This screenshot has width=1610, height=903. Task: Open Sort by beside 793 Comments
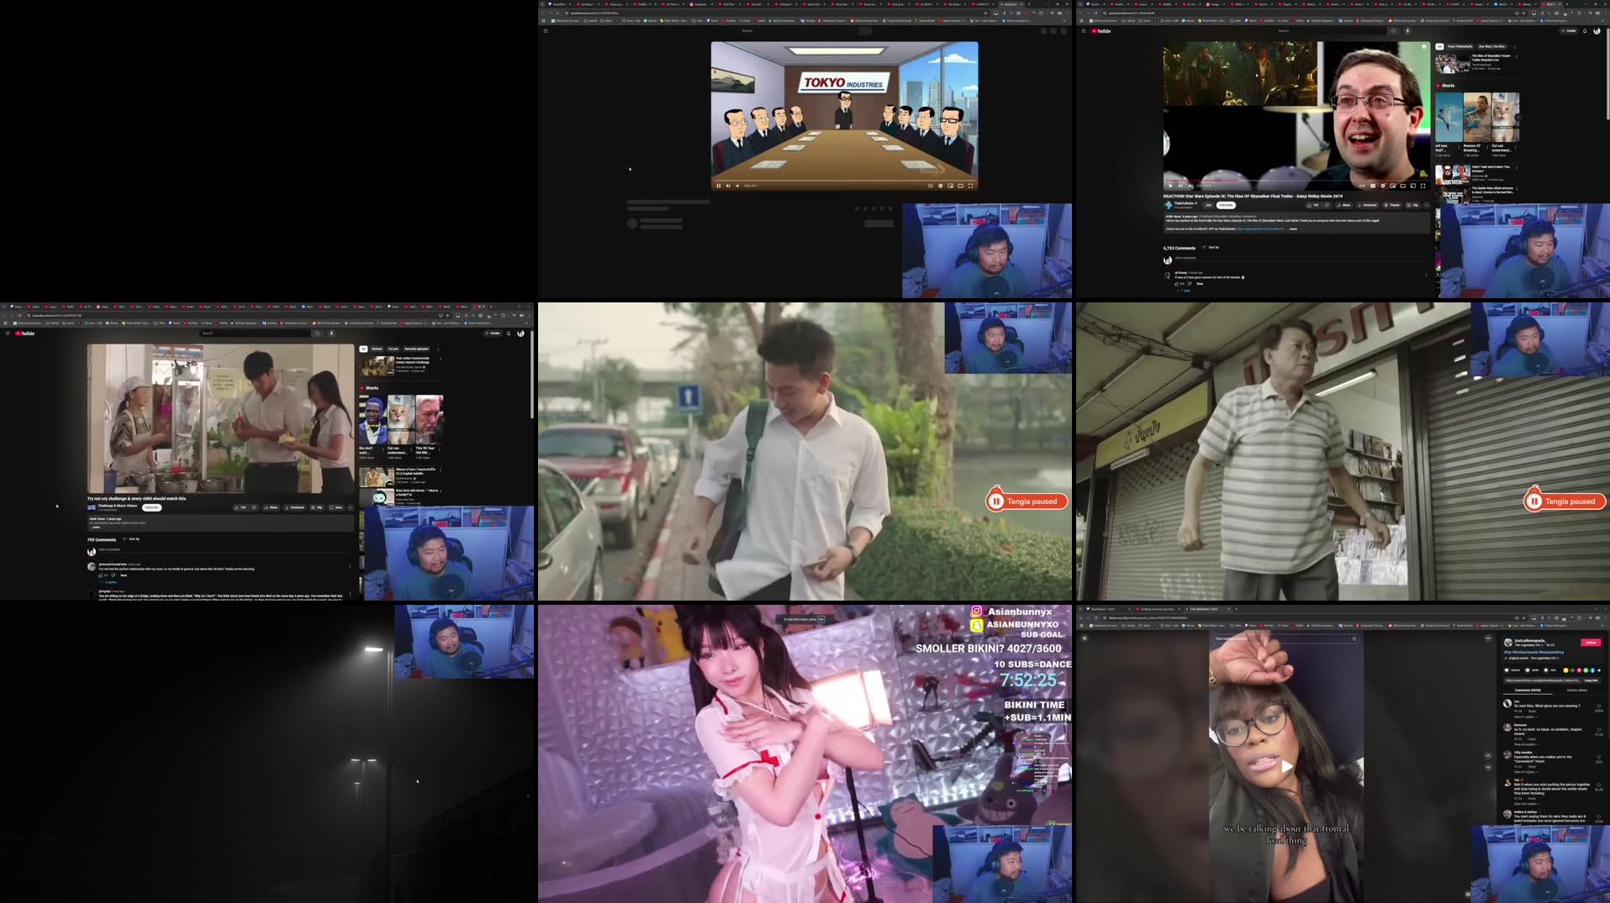[131, 539]
